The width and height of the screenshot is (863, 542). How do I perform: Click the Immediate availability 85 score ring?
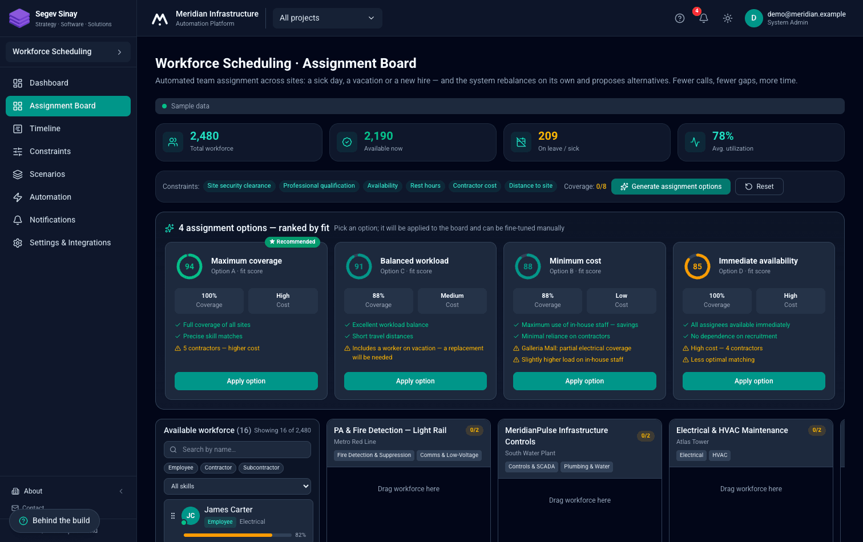coord(697,266)
